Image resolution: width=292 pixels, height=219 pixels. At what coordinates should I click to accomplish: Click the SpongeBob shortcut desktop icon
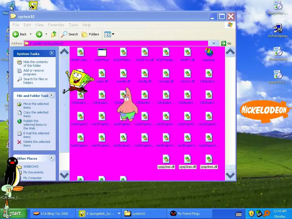click(33, 5)
